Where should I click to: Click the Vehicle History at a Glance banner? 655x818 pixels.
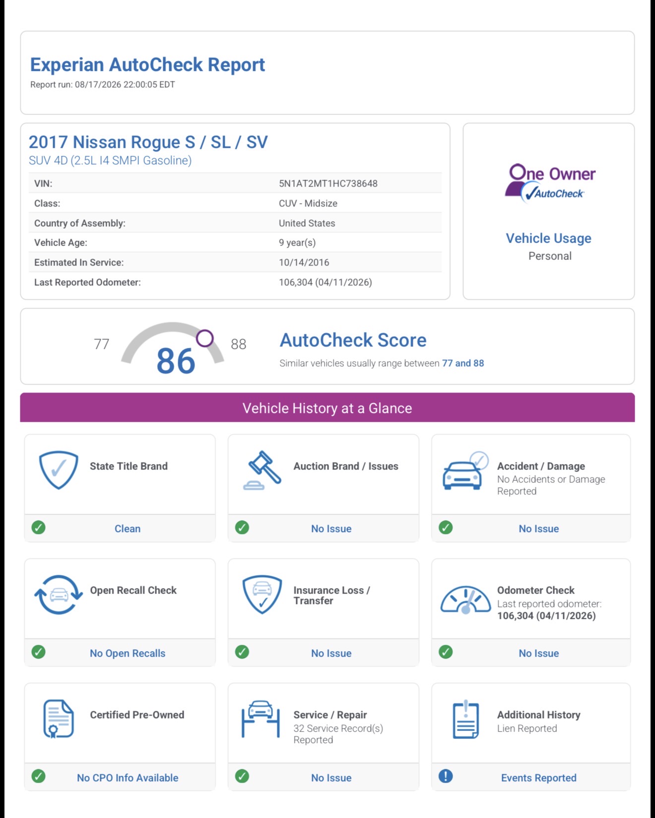coord(327,408)
